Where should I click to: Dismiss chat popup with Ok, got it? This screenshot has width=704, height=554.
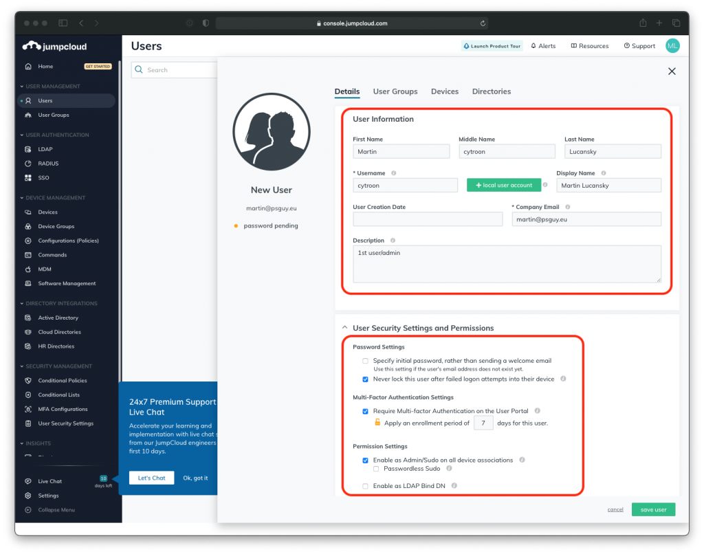[x=195, y=478]
